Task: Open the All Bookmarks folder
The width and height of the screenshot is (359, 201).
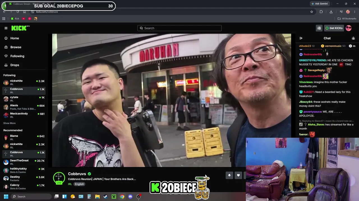Action: coord(347,19)
